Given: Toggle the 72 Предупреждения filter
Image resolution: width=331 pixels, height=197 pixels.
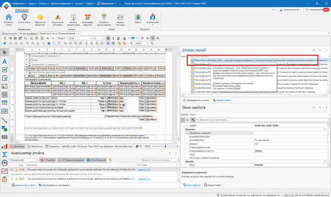Looking at the screenshot, I should [71, 160].
